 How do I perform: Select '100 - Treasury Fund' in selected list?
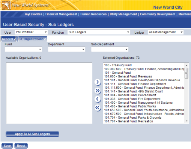pos(144,65)
